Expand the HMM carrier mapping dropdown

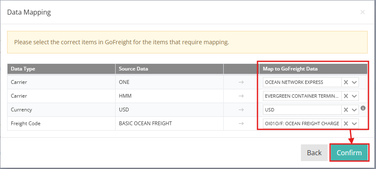[354, 96]
